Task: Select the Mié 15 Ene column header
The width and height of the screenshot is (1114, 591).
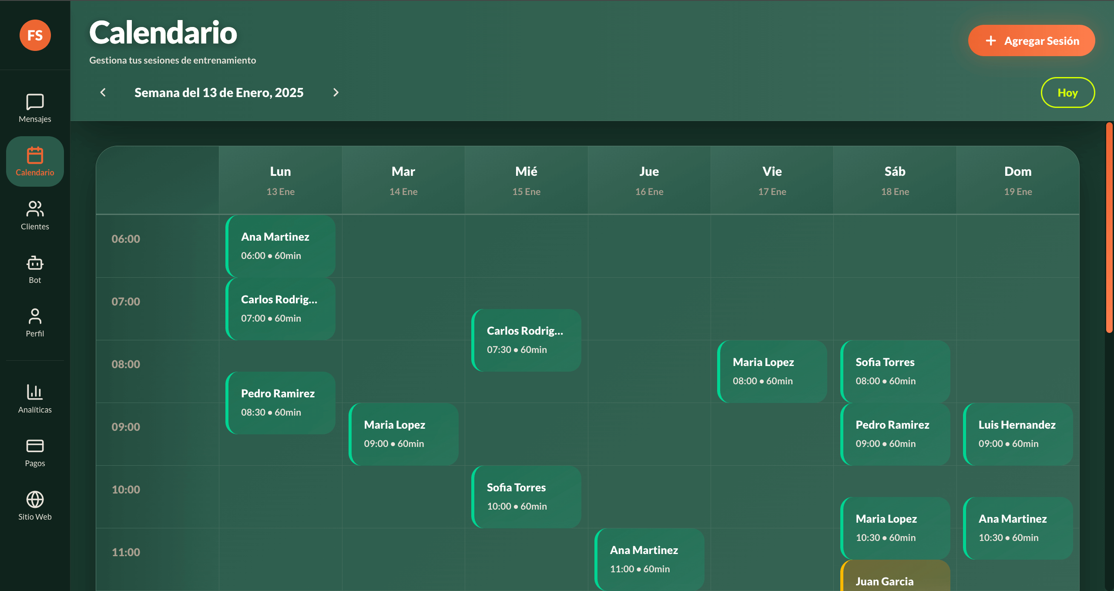Action: pos(526,180)
